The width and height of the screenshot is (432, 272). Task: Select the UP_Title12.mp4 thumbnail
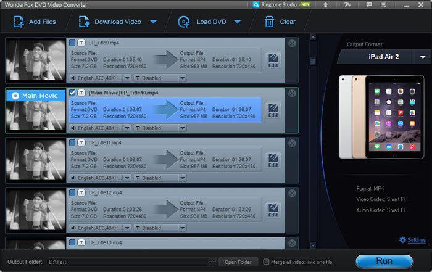(36, 210)
